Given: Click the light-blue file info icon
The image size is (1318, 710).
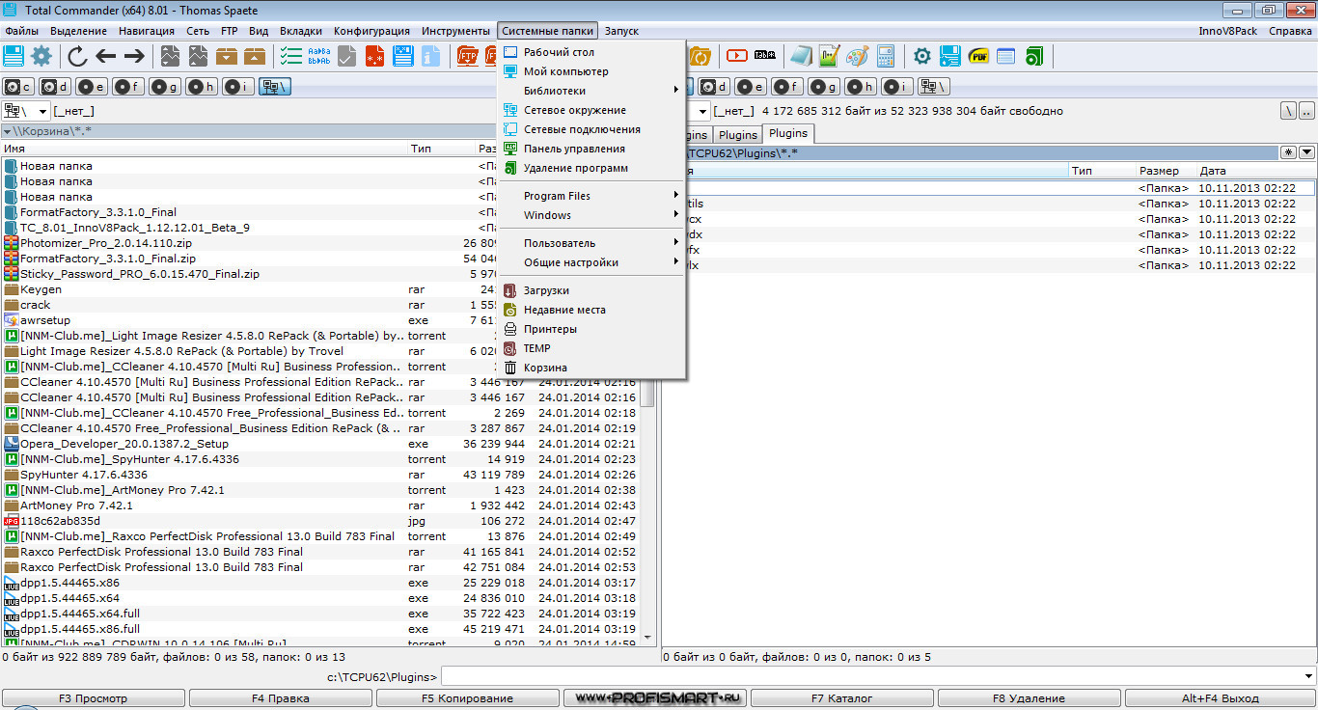Looking at the screenshot, I should [430, 56].
